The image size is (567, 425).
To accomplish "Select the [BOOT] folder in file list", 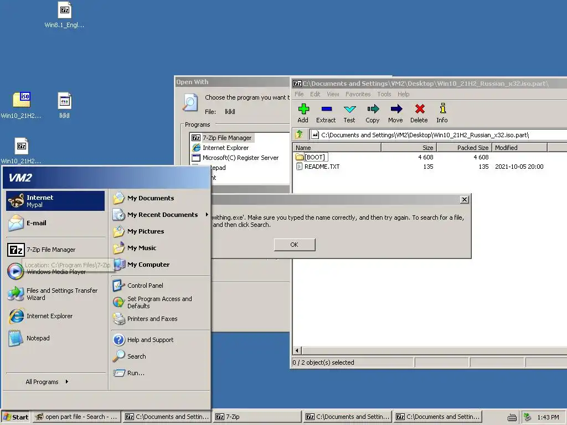I will point(312,157).
